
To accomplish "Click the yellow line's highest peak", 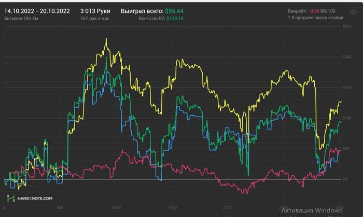I will 106,39.
